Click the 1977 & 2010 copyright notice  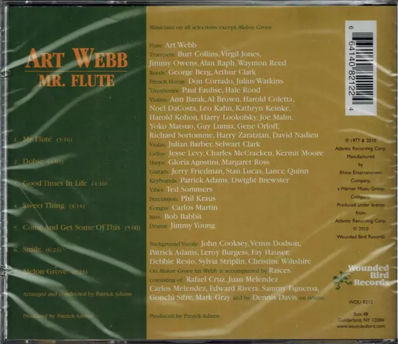[361, 140]
